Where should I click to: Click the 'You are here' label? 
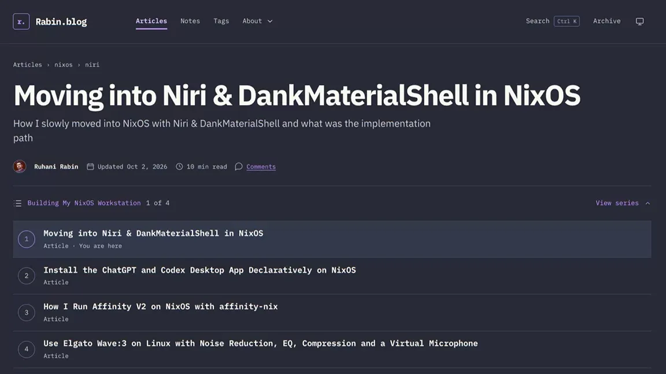tap(100, 246)
